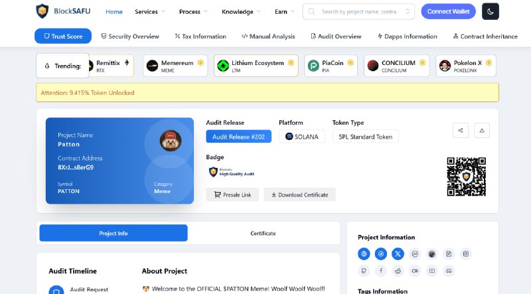Click the Patton dog token avatar
This screenshot has width=531, height=294.
tap(171, 140)
